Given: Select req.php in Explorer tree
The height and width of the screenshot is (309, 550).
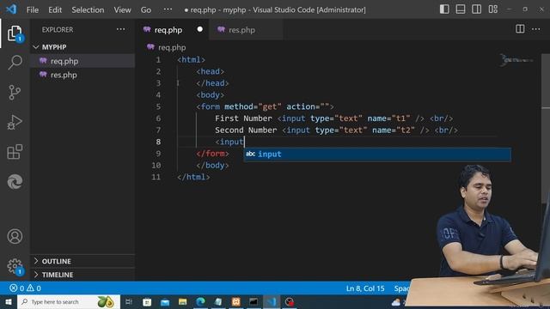Looking at the screenshot, I should (x=64, y=61).
